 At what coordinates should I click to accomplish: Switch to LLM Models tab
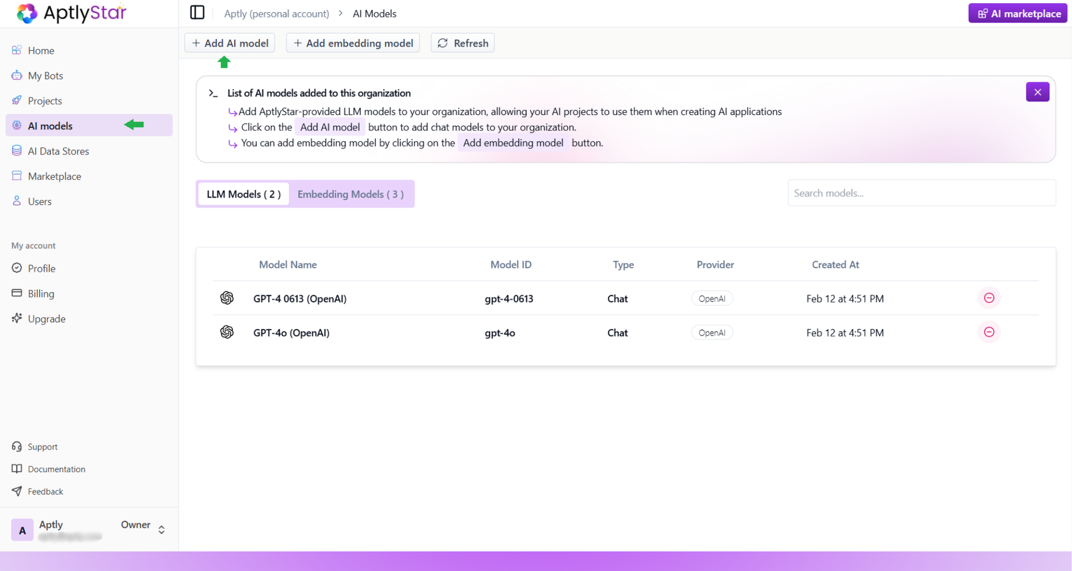(244, 194)
